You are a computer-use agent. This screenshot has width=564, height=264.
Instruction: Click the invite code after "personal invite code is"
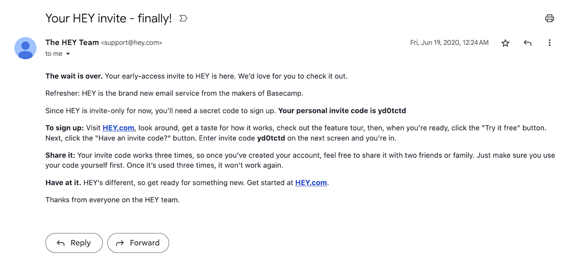point(392,111)
